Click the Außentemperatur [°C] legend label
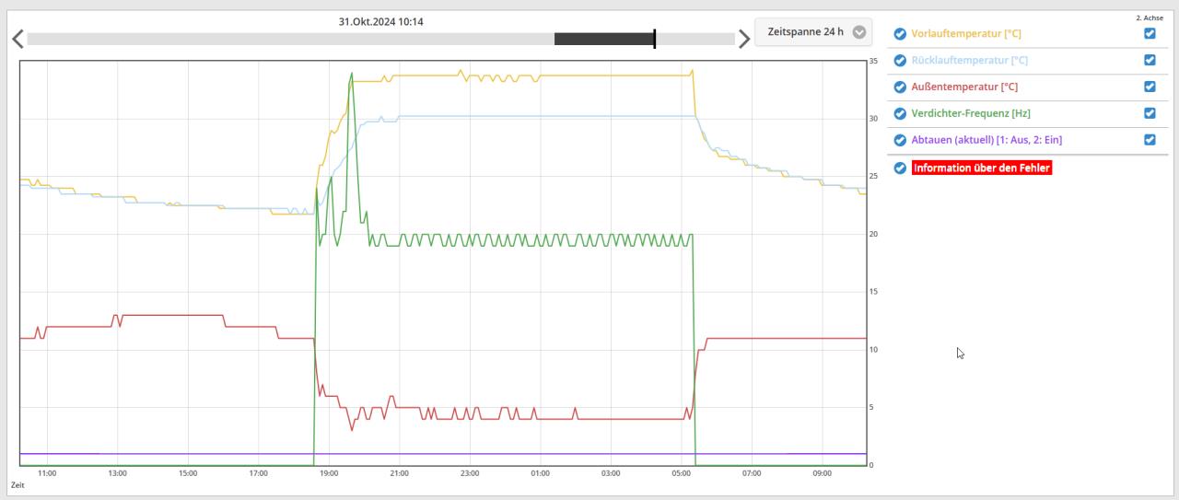Viewport: 1179px width, 500px height. [x=964, y=87]
